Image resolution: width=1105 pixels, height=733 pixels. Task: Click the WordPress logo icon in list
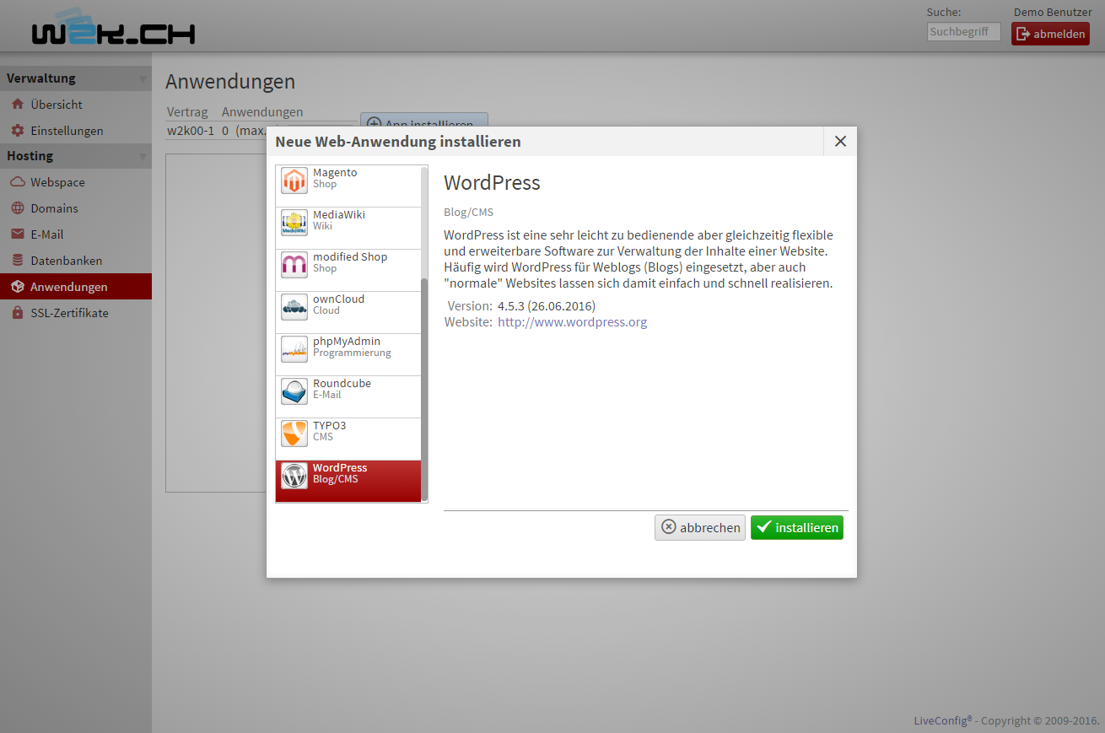(294, 476)
